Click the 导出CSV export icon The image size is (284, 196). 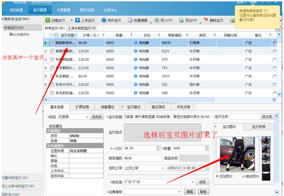pyautogui.click(x=182, y=20)
